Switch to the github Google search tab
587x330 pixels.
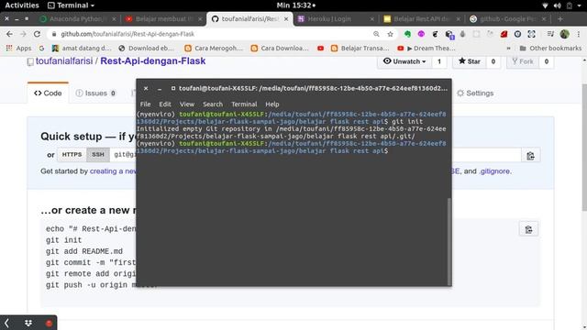tap(507, 18)
